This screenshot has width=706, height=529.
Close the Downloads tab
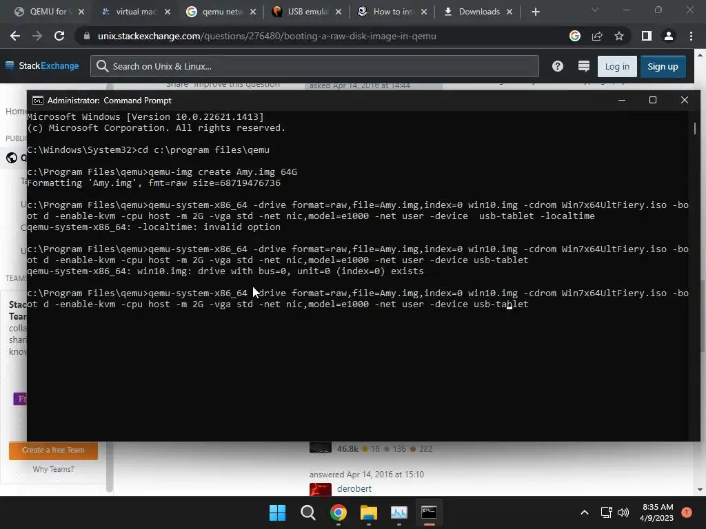click(510, 12)
